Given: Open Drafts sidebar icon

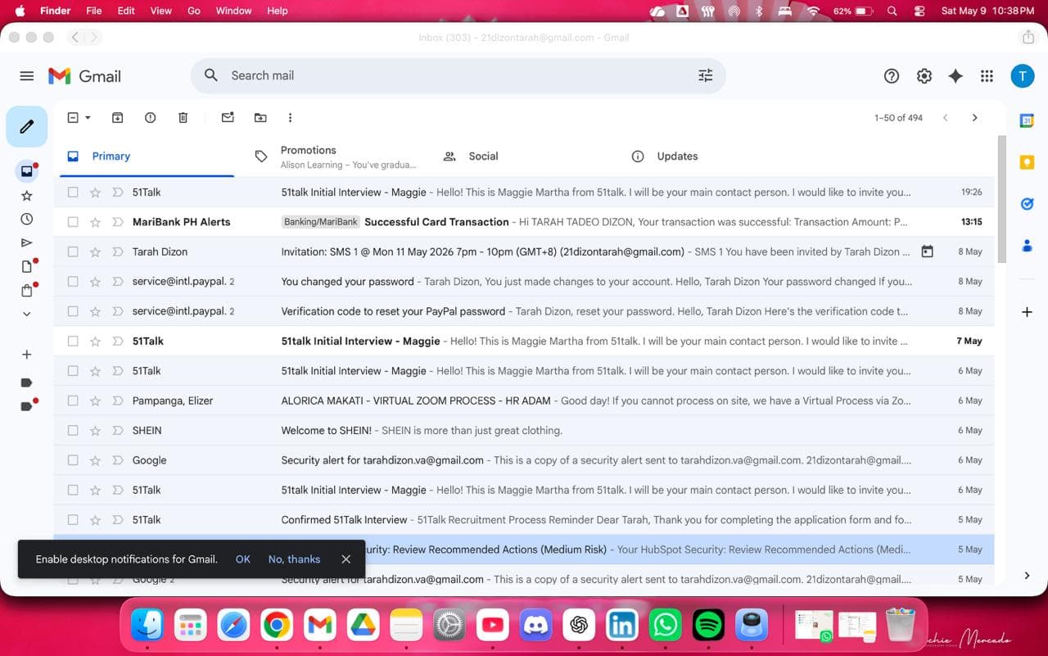Looking at the screenshot, I should pyautogui.click(x=27, y=266).
